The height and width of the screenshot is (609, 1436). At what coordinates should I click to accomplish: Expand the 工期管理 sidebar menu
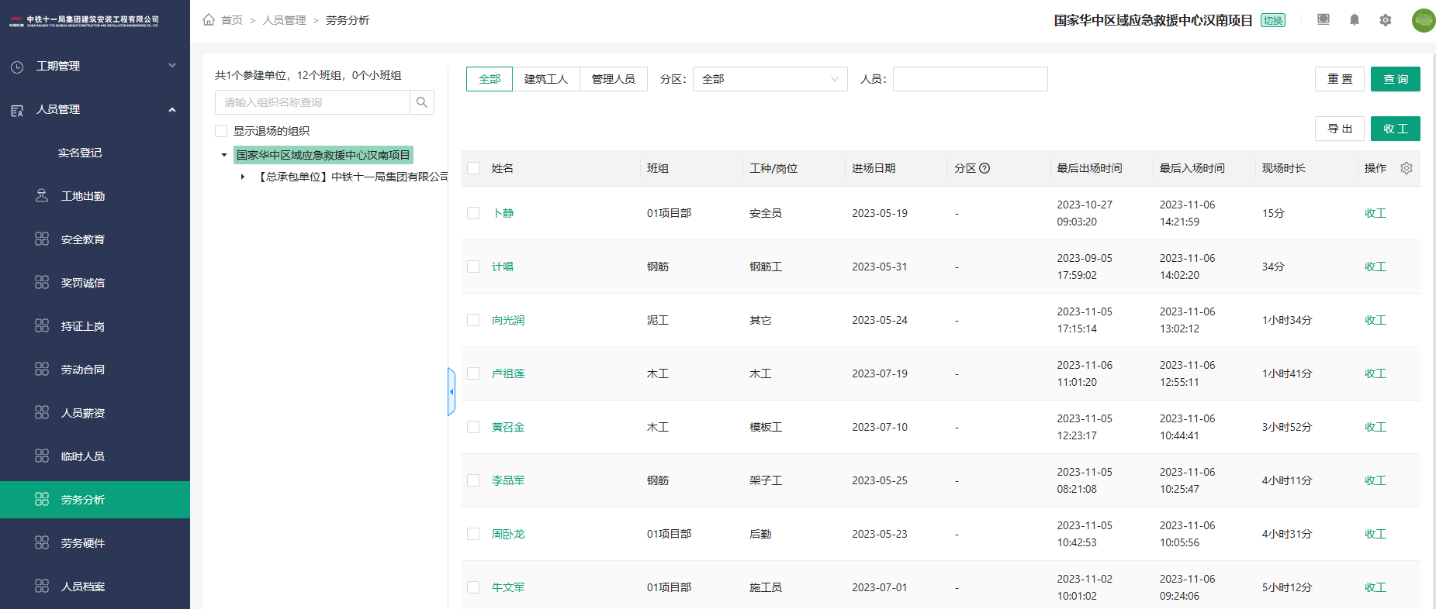click(x=95, y=66)
